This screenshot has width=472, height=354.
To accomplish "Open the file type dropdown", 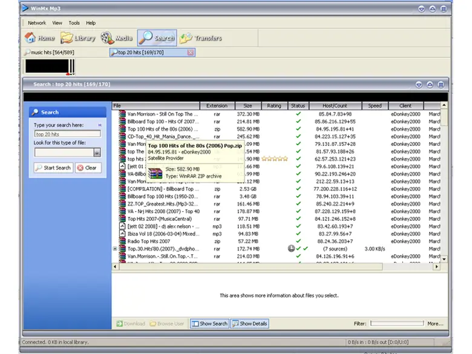I will click(x=97, y=153).
